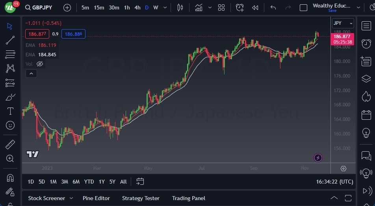Switch to the 4h timeframe
Viewport: 375px width, 206px height.
pyautogui.click(x=137, y=7)
